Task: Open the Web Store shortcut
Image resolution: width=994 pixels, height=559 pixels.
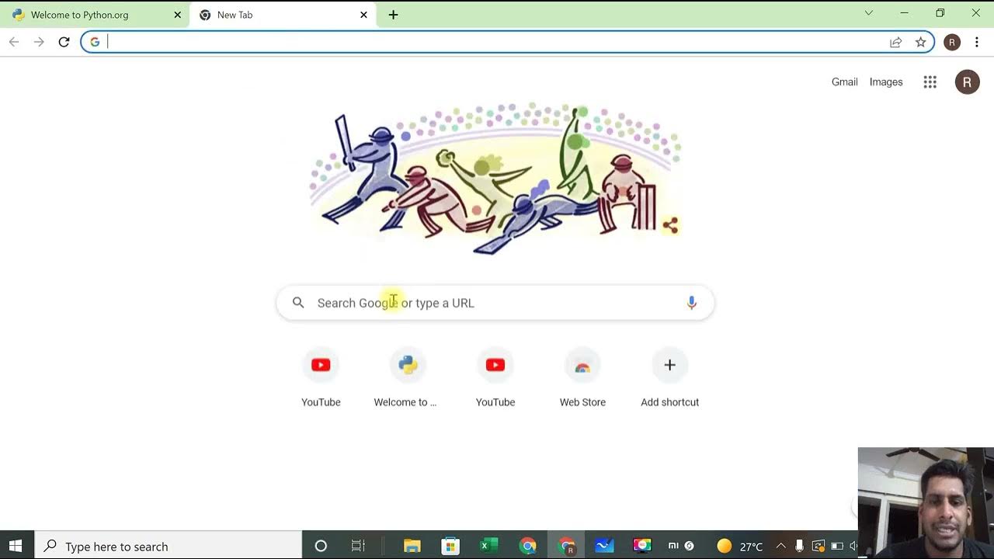Action: 582,379
